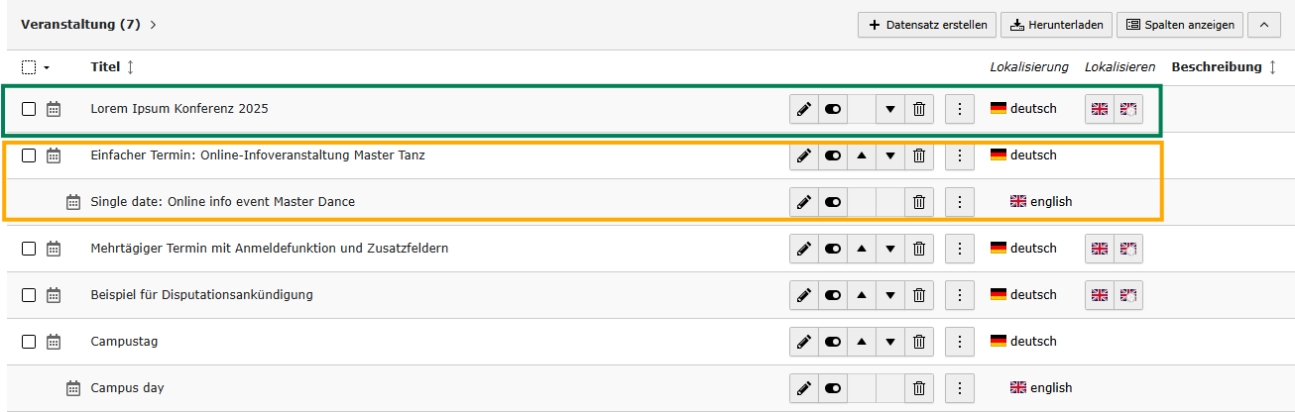
Task: Open Spalten anzeigen column selector
Action: coord(1179,25)
